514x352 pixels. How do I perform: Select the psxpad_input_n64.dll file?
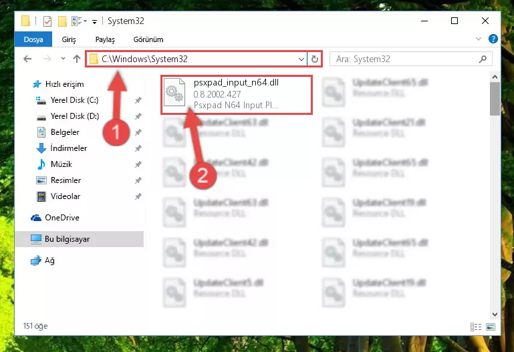(x=237, y=95)
